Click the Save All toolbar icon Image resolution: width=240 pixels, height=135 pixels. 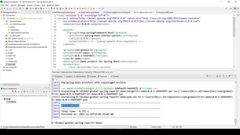click(10, 9)
